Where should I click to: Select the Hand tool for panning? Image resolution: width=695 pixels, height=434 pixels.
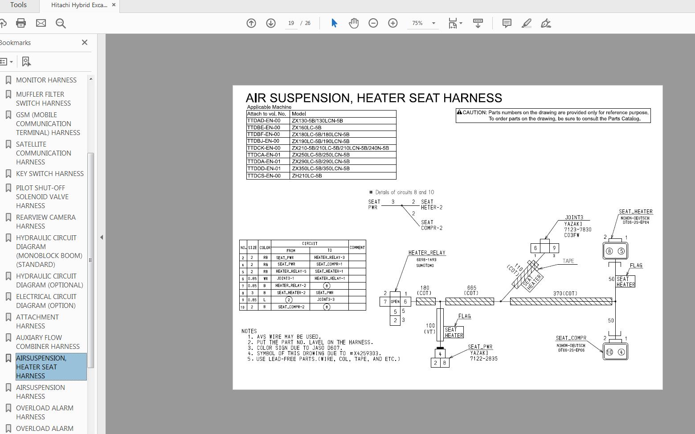pos(354,23)
